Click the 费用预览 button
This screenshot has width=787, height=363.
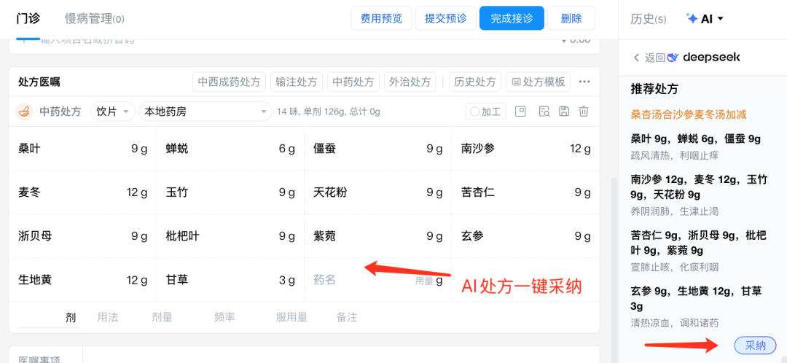[381, 18]
